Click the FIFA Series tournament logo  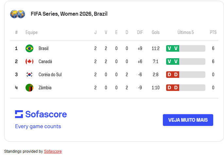pos(18,14)
